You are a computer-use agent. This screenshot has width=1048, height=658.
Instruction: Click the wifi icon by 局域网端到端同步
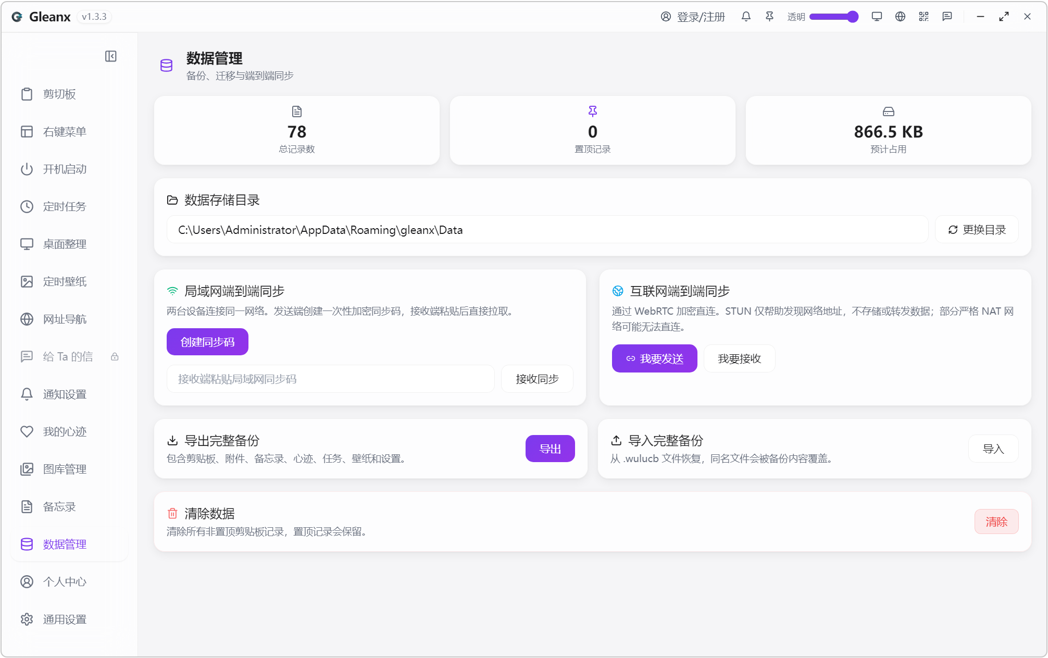tap(172, 291)
